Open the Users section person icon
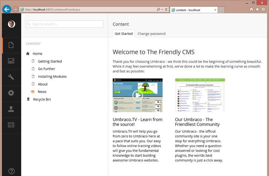The width and height of the screenshot is (269, 176). 11,109
